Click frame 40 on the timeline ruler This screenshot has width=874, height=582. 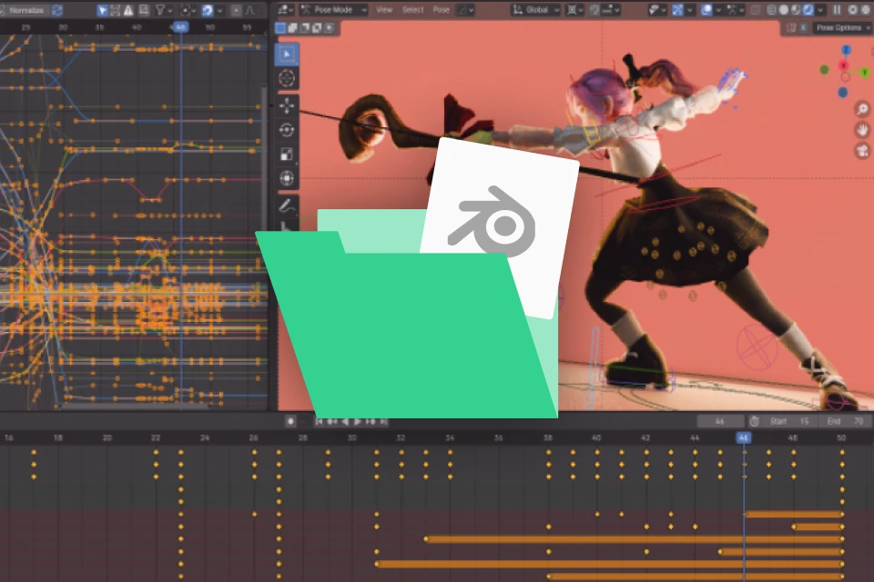point(596,437)
